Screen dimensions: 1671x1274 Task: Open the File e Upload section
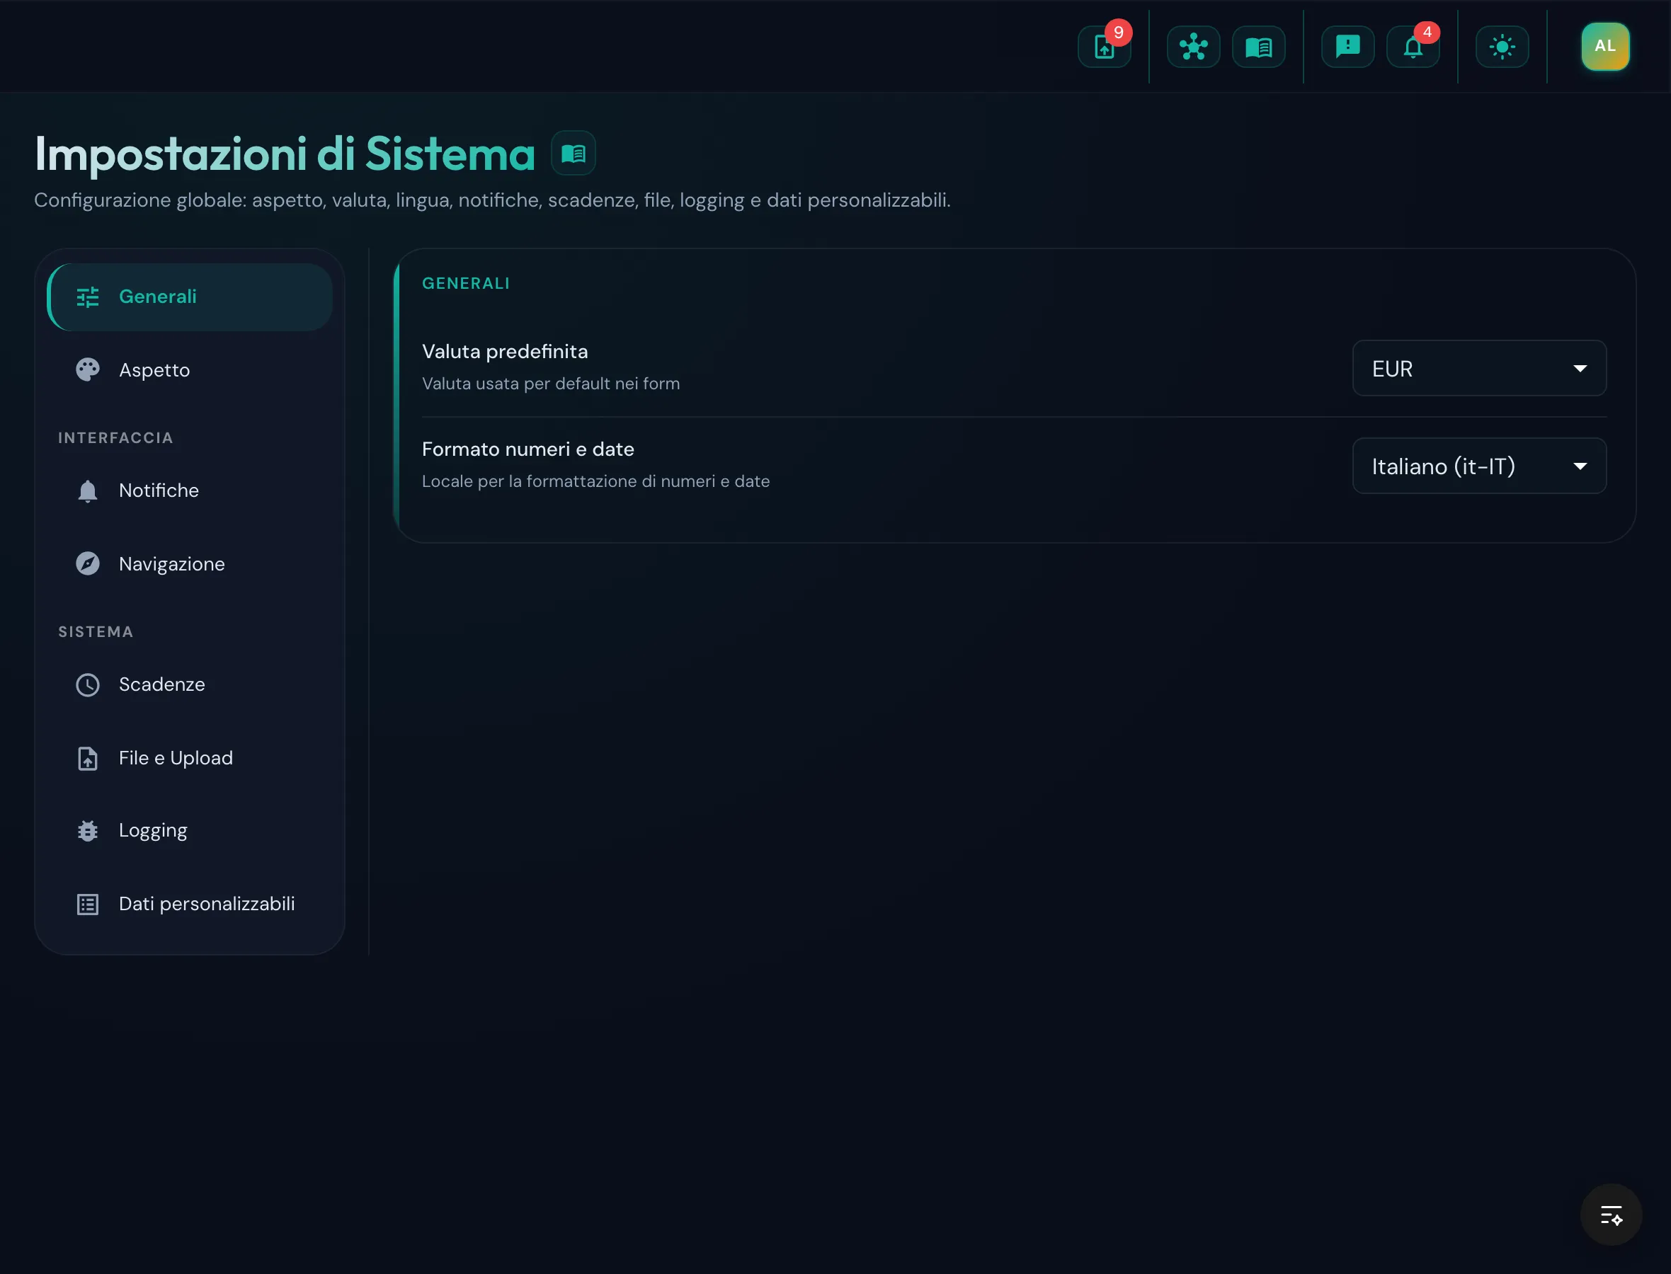pos(190,758)
